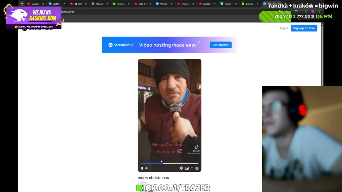The height and width of the screenshot is (192, 342).
Task: Open the tab search chevron
Action: [22, 4]
